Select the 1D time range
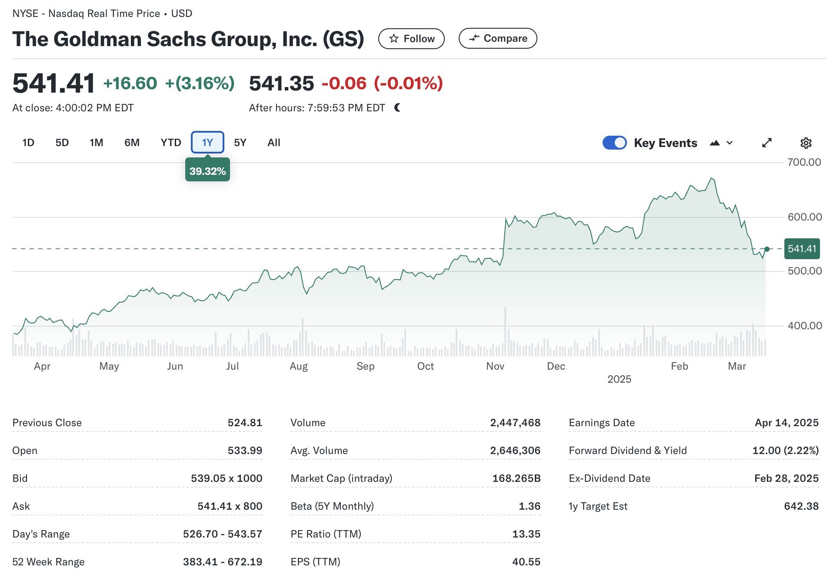Image resolution: width=840 pixels, height=581 pixels. point(28,143)
